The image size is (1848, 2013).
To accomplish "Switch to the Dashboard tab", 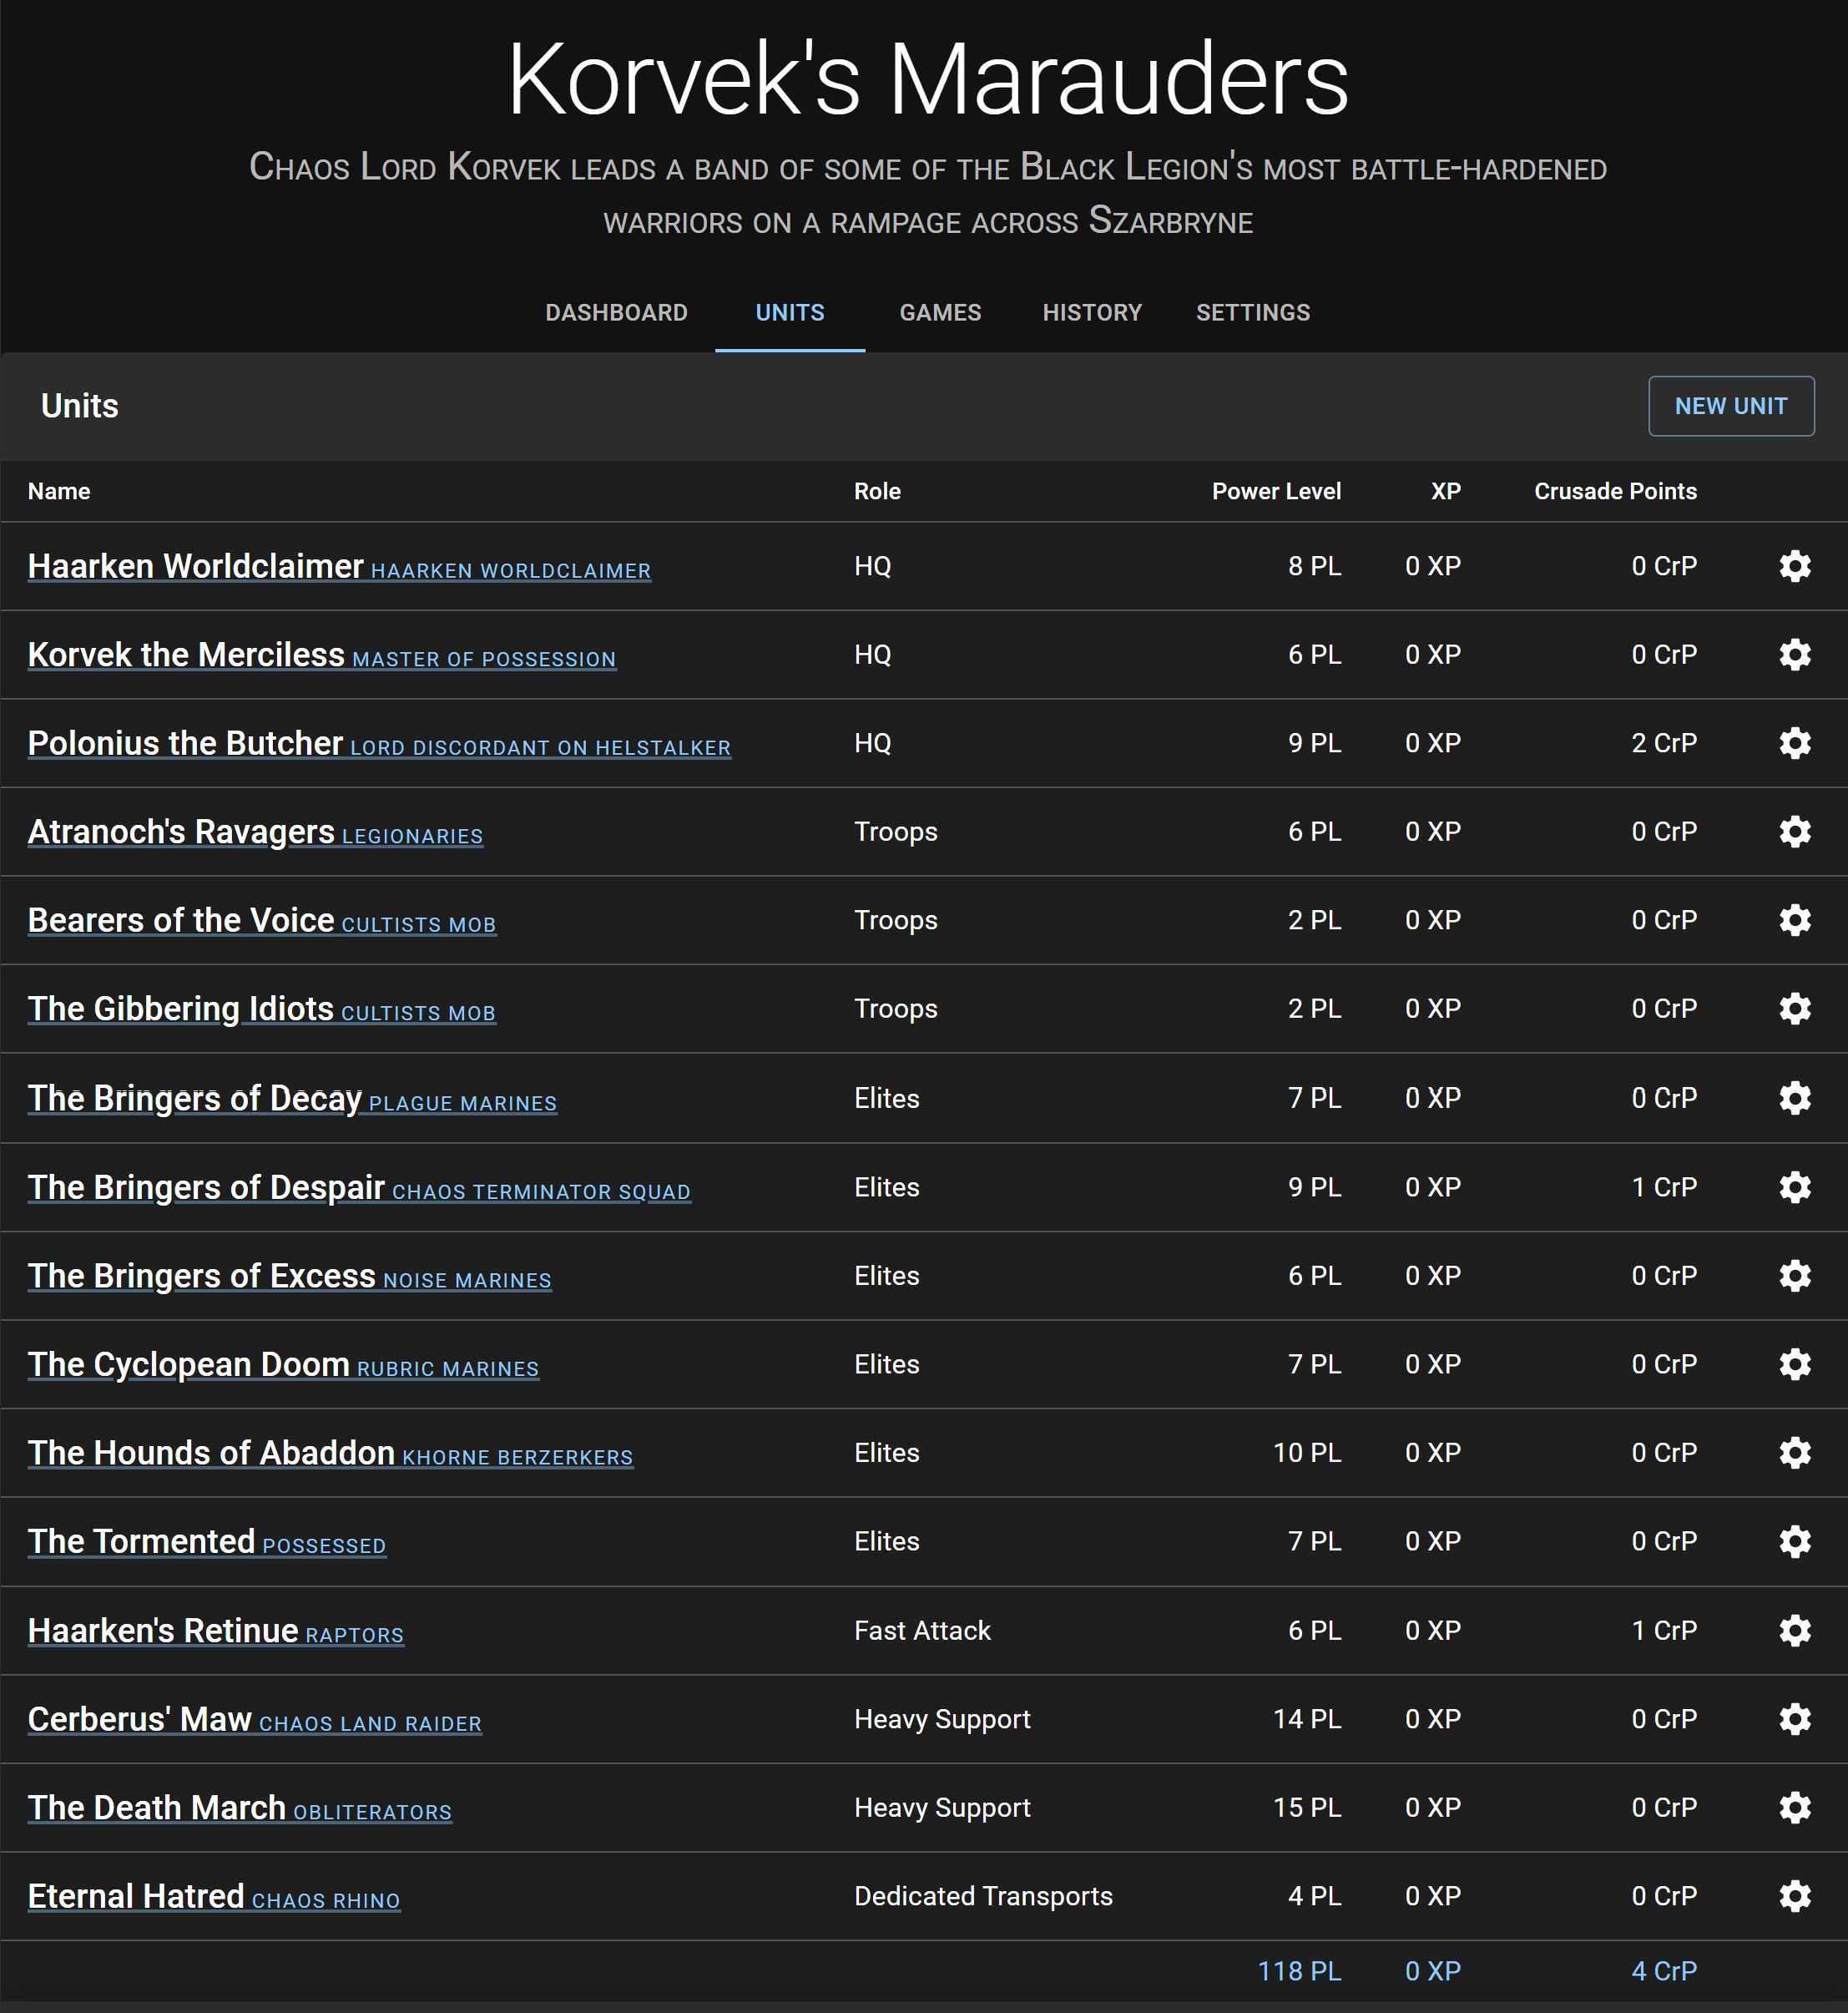I will (x=616, y=313).
